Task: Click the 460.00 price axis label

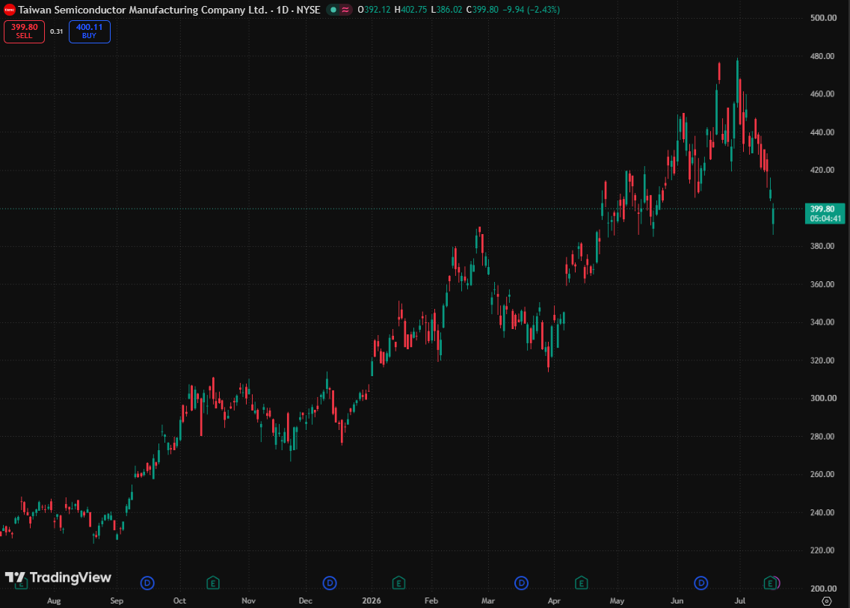Action: point(823,93)
